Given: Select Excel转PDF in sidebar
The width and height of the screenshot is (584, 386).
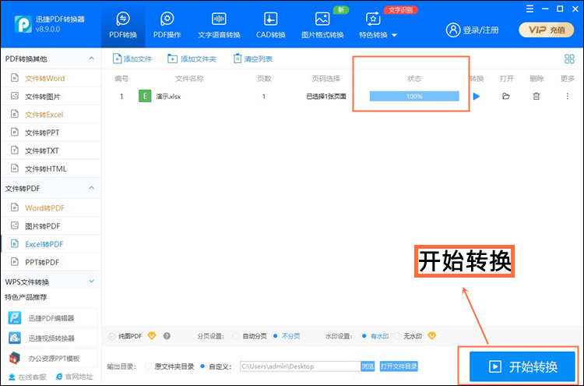Looking at the screenshot, I should click(51, 244).
